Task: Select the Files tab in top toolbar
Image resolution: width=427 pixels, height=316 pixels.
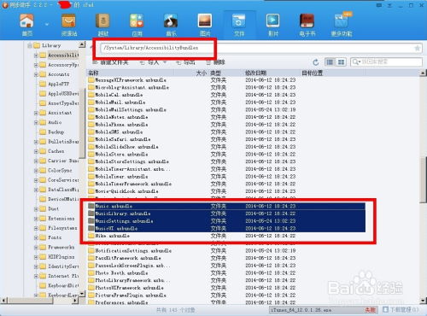Action: tap(239, 25)
